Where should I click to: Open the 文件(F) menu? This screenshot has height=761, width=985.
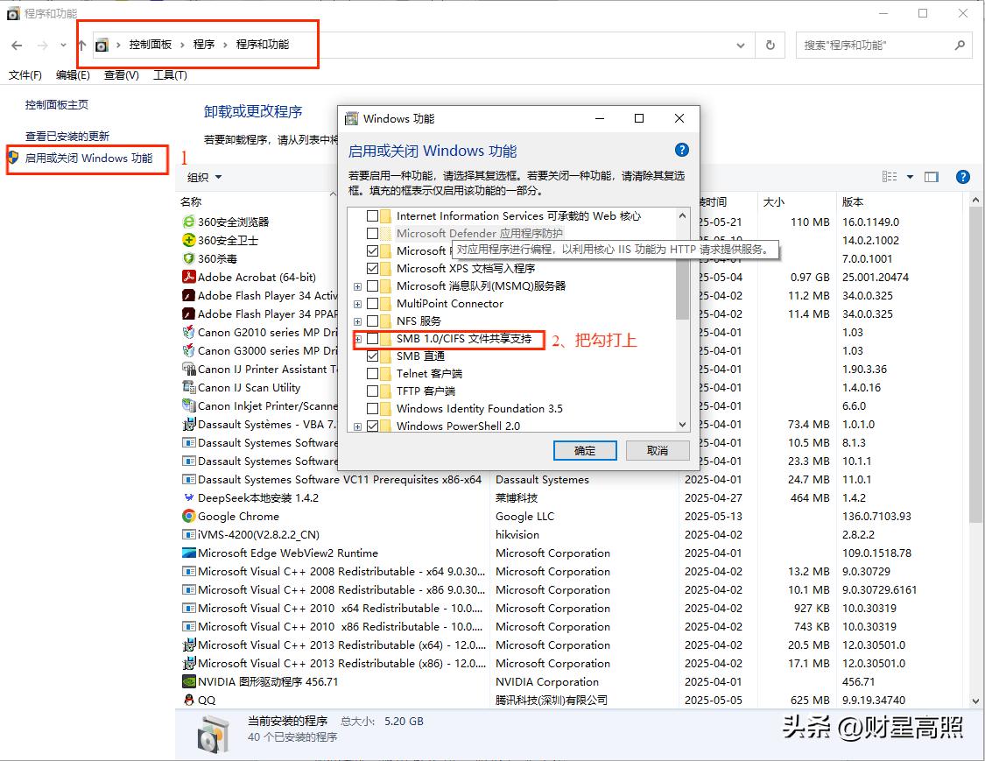pos(24,75)
